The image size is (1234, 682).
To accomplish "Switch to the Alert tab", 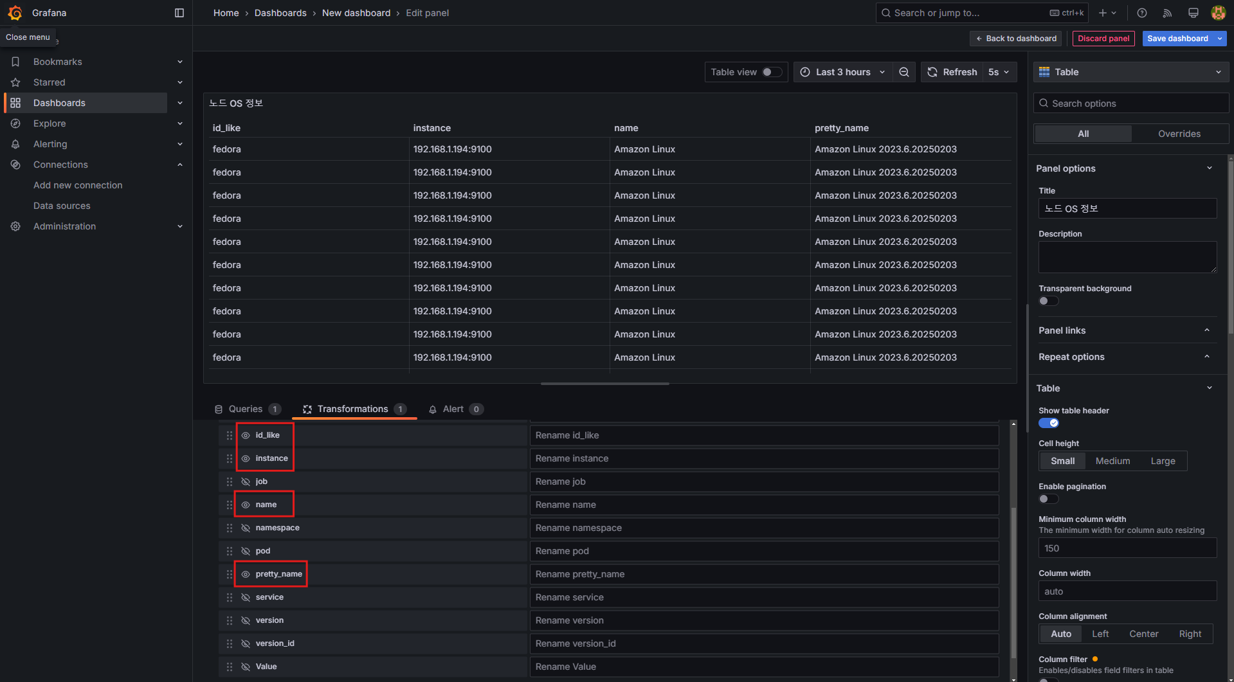I will tap(455, 409).
